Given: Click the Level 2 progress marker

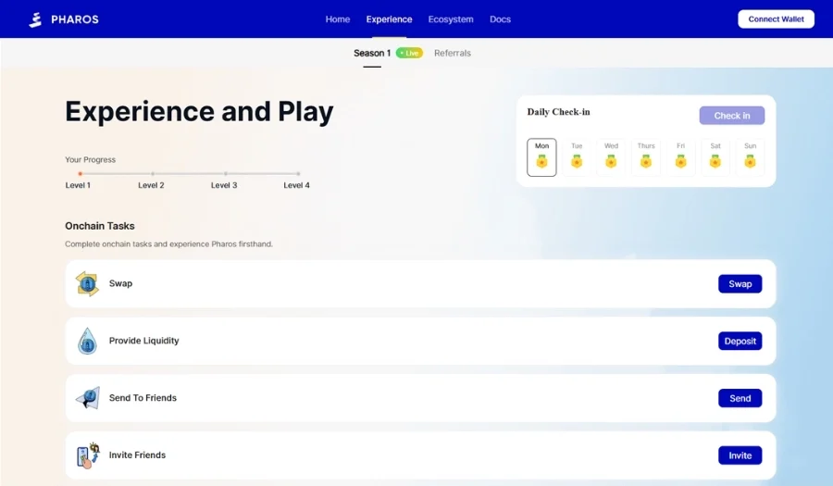Looking at the screenshot, I should (x=153, y=174).
